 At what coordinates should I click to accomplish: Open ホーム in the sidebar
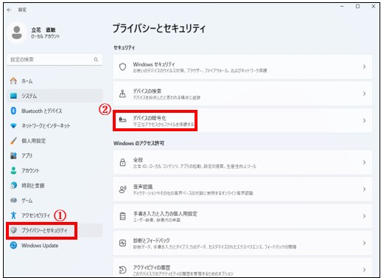click(x=55, y=81)
